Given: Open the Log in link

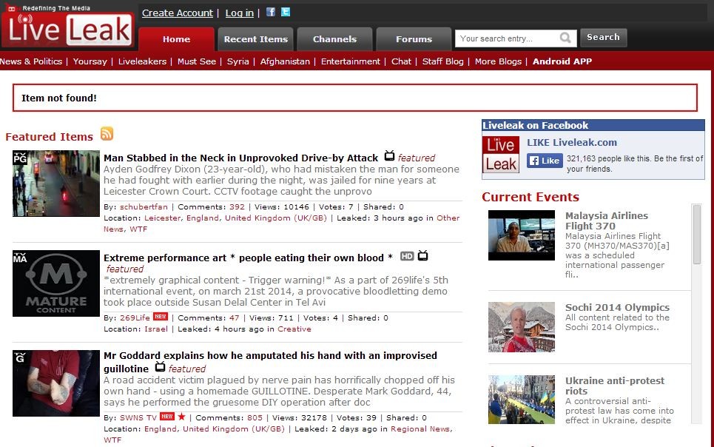Looking at the screenshot, I should (239, 13).
